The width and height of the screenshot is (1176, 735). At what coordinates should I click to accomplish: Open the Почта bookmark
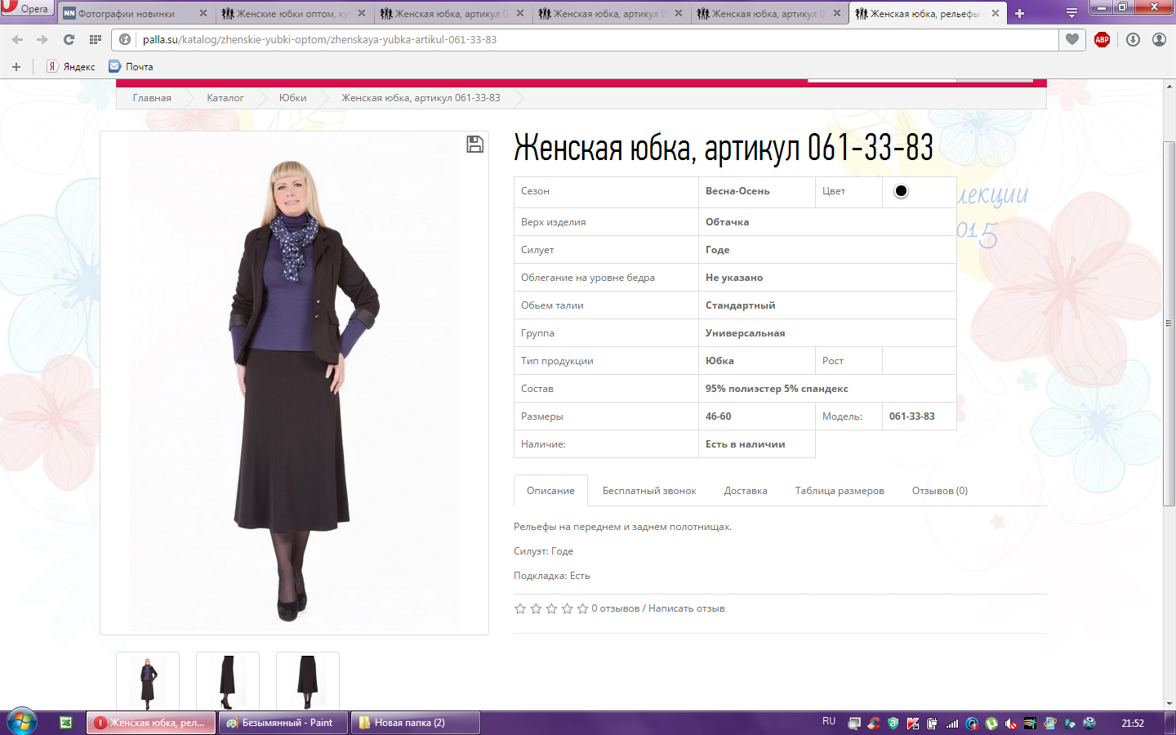click(131, 67)
